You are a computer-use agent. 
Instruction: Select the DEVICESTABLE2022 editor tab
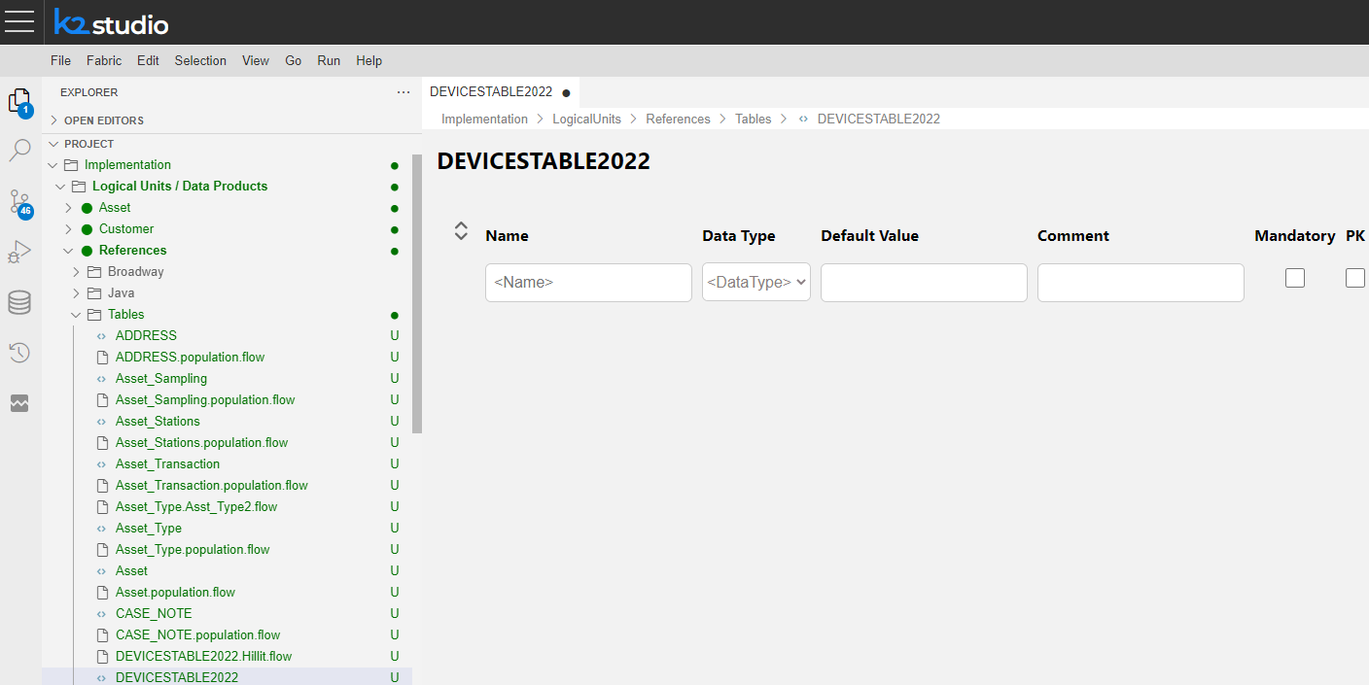(x=491, y=92)
